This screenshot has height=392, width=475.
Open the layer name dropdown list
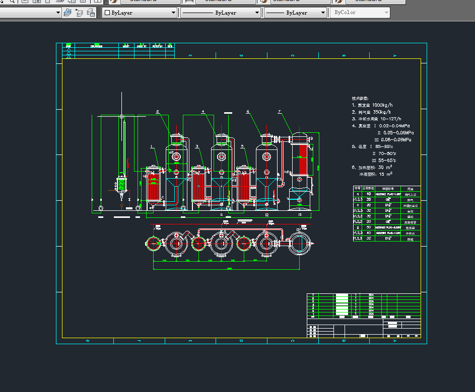point(58,13)
